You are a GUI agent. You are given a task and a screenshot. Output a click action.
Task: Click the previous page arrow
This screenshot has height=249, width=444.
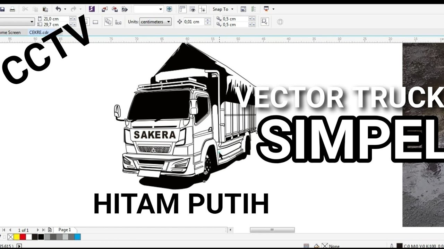(x=10, y=230)
